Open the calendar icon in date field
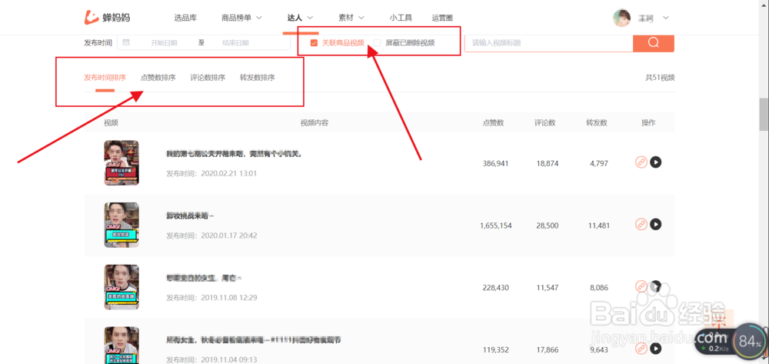The height and width of the screenshot is (364, 769). click(x=126, y=42)
